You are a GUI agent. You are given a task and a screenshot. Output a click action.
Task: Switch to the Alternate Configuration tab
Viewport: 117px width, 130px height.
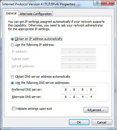[x=36, y=14]
